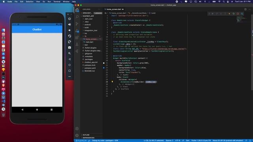Open Manage gear icon in activity bar
This screenshot has width=253, height=142.
pyautogui.click(x=77, y=135)
